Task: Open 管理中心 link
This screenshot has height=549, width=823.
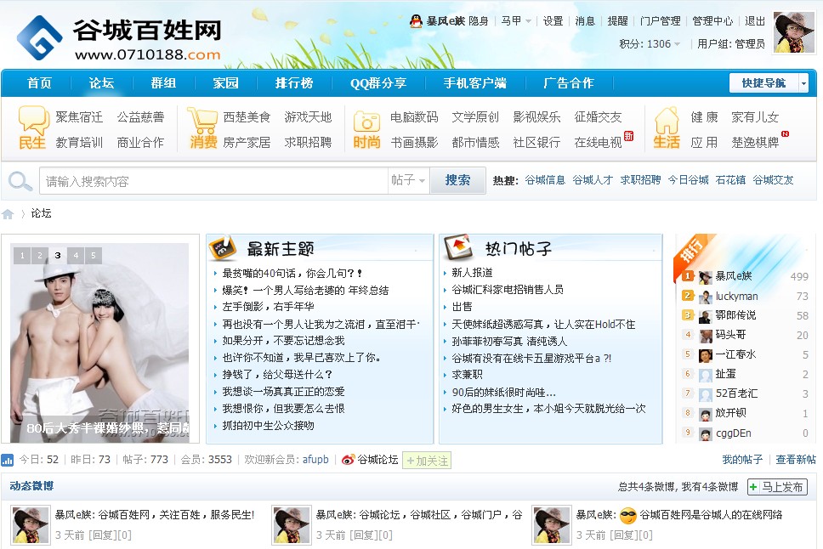Action: (x=712, y=21)
